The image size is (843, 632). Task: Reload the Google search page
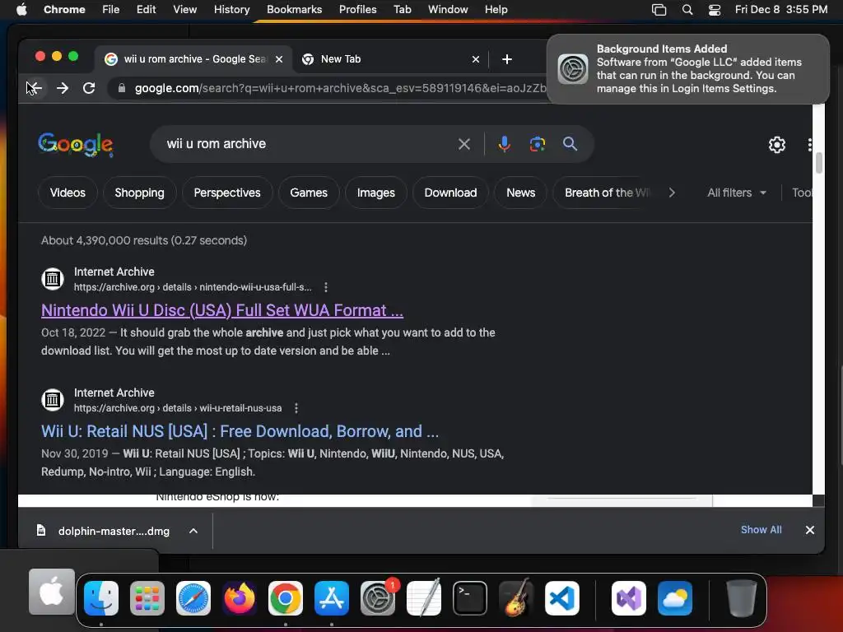[x=89, y=88]
